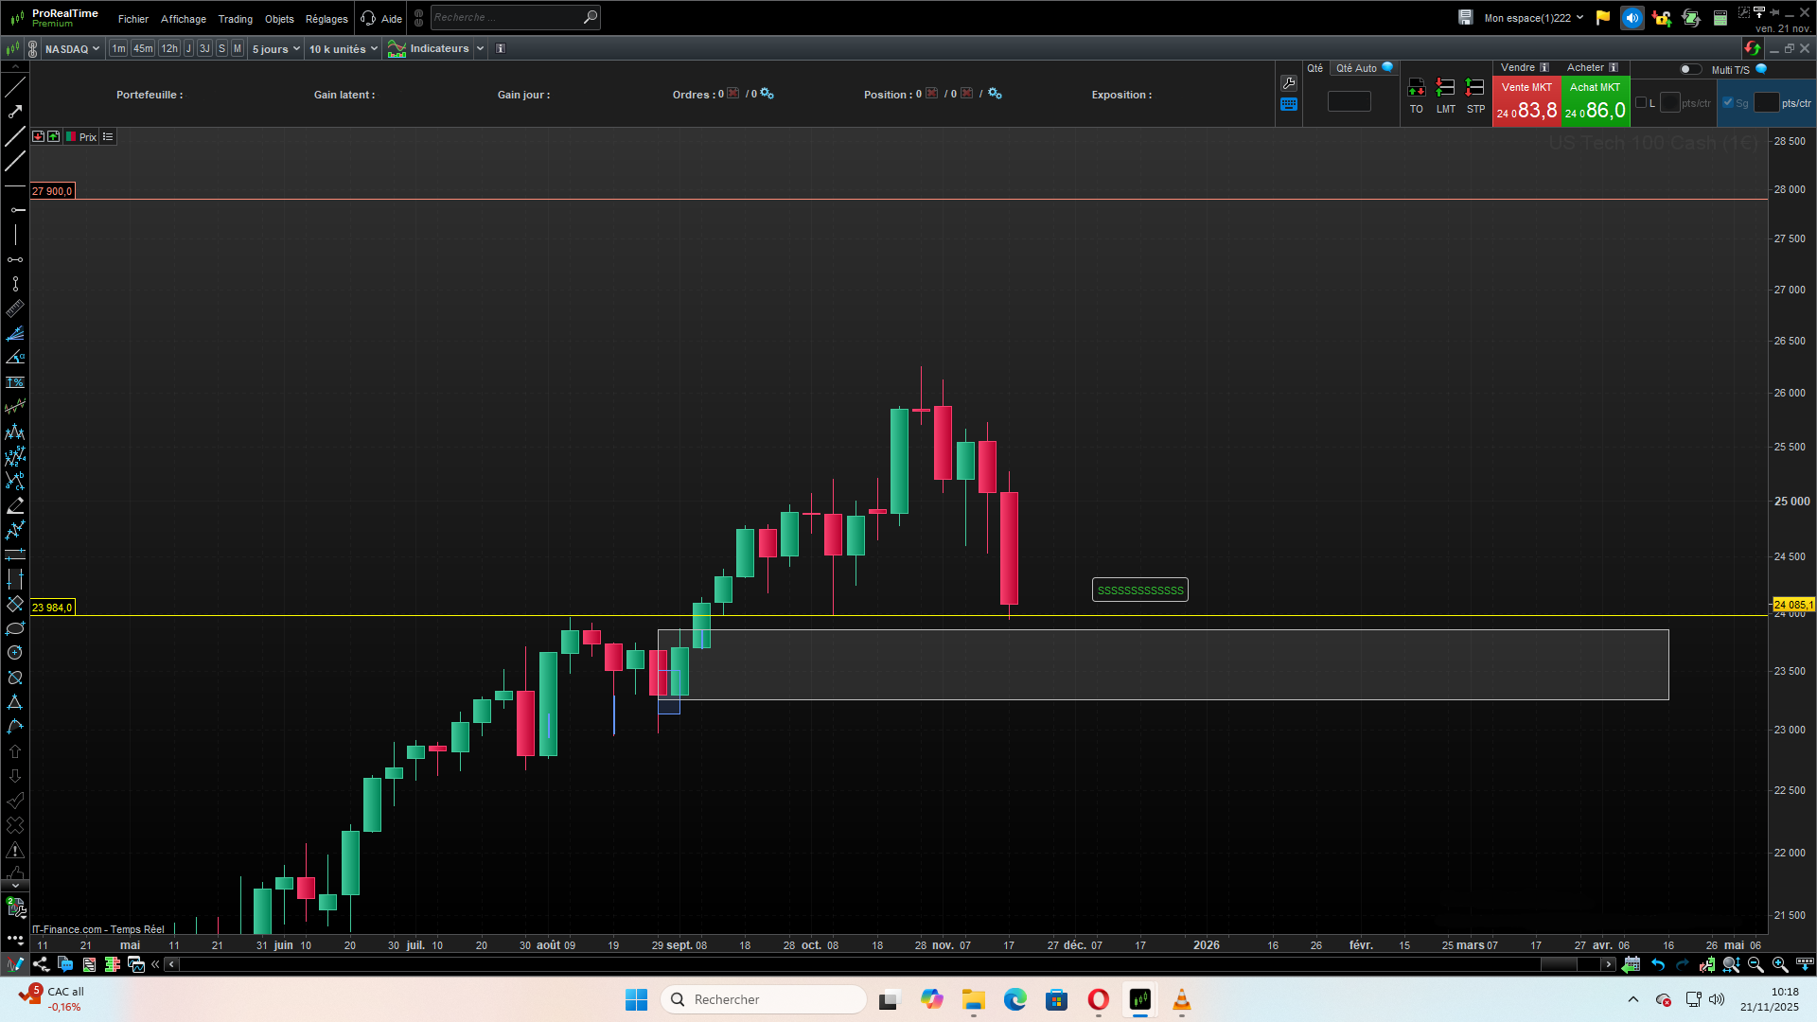Click the share icon in bottom toolbar
The height and width of the screenshot is (1022, 1817).
[41, 964]
